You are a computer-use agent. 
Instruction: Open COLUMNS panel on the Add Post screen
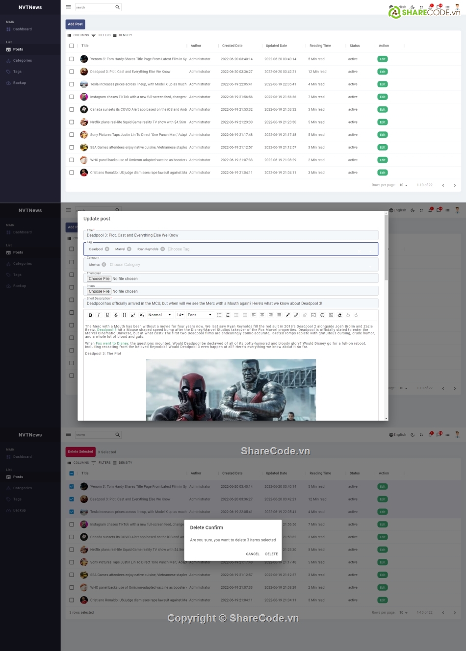pos(78,35)
